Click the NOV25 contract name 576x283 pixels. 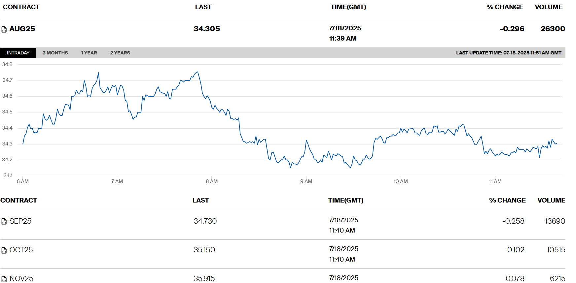(21, 279)
